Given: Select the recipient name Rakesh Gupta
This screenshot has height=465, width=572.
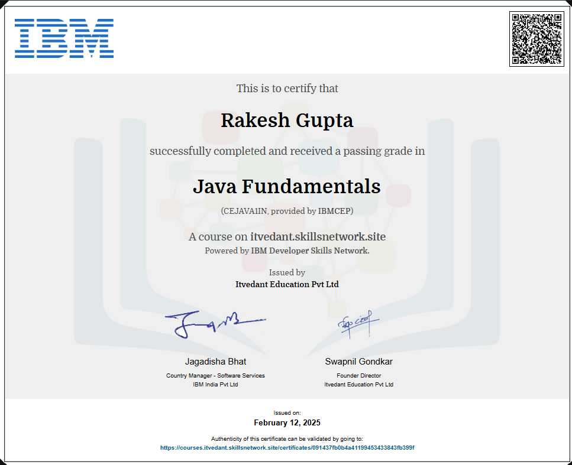Looking at the screenshot, I should tap(287, 121).
